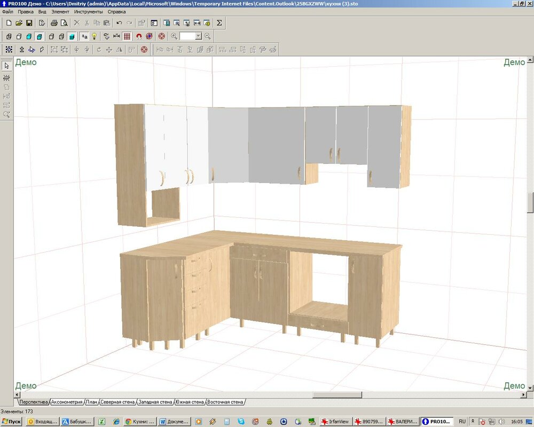This screenshot has width=534, height=427.
Task: Click the Пуск start button
Action: pyautogui.click(x=12, y=421)
